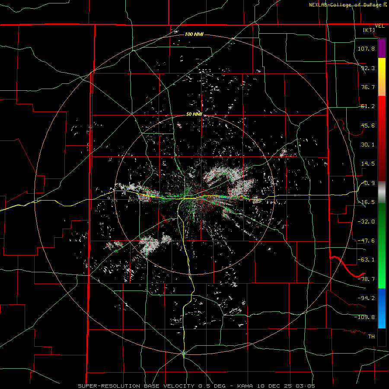Viewport: 389px width, 389px height.
Task: Click the 50 NMI range ring label
Action: point(194,114)
